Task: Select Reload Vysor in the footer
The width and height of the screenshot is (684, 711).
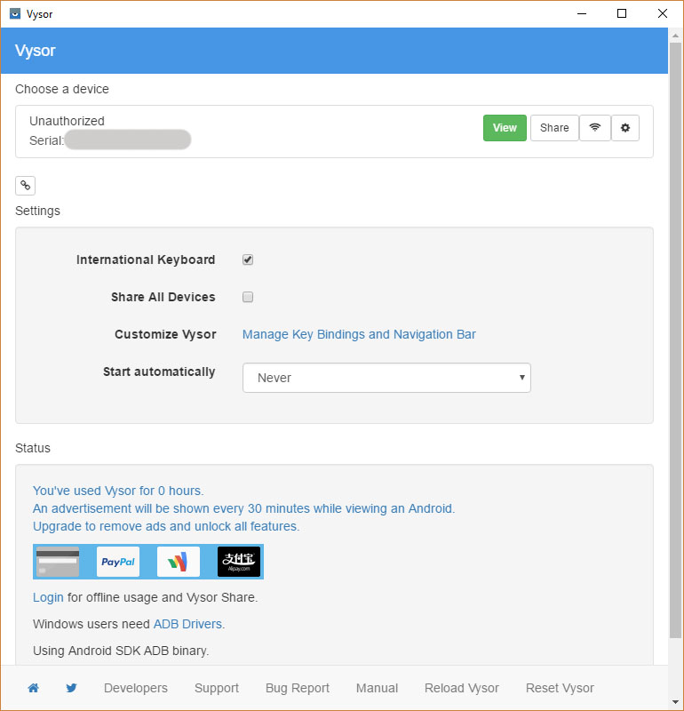Action: point(462,688)
